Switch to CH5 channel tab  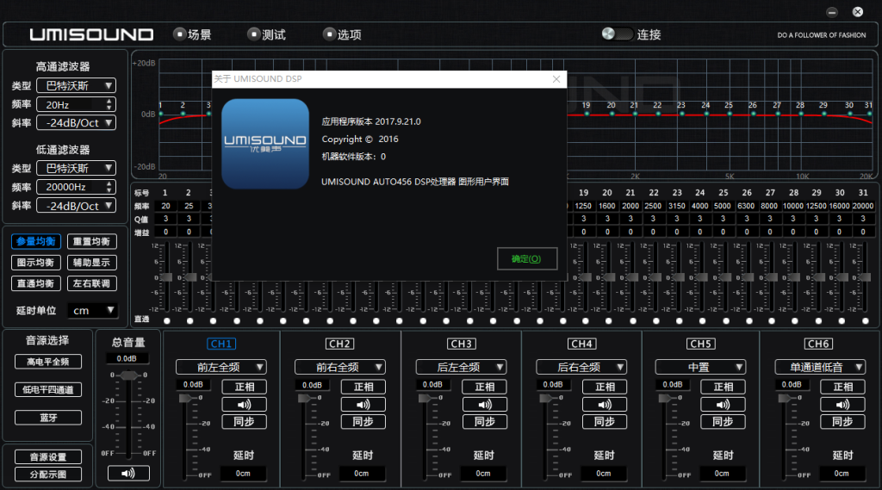(700, 343)
